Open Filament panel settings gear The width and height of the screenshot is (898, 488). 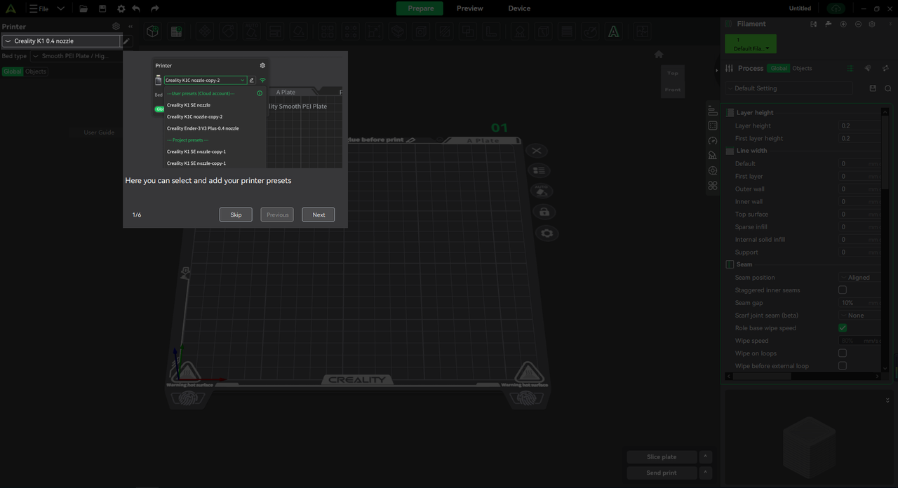click(872, 24)
